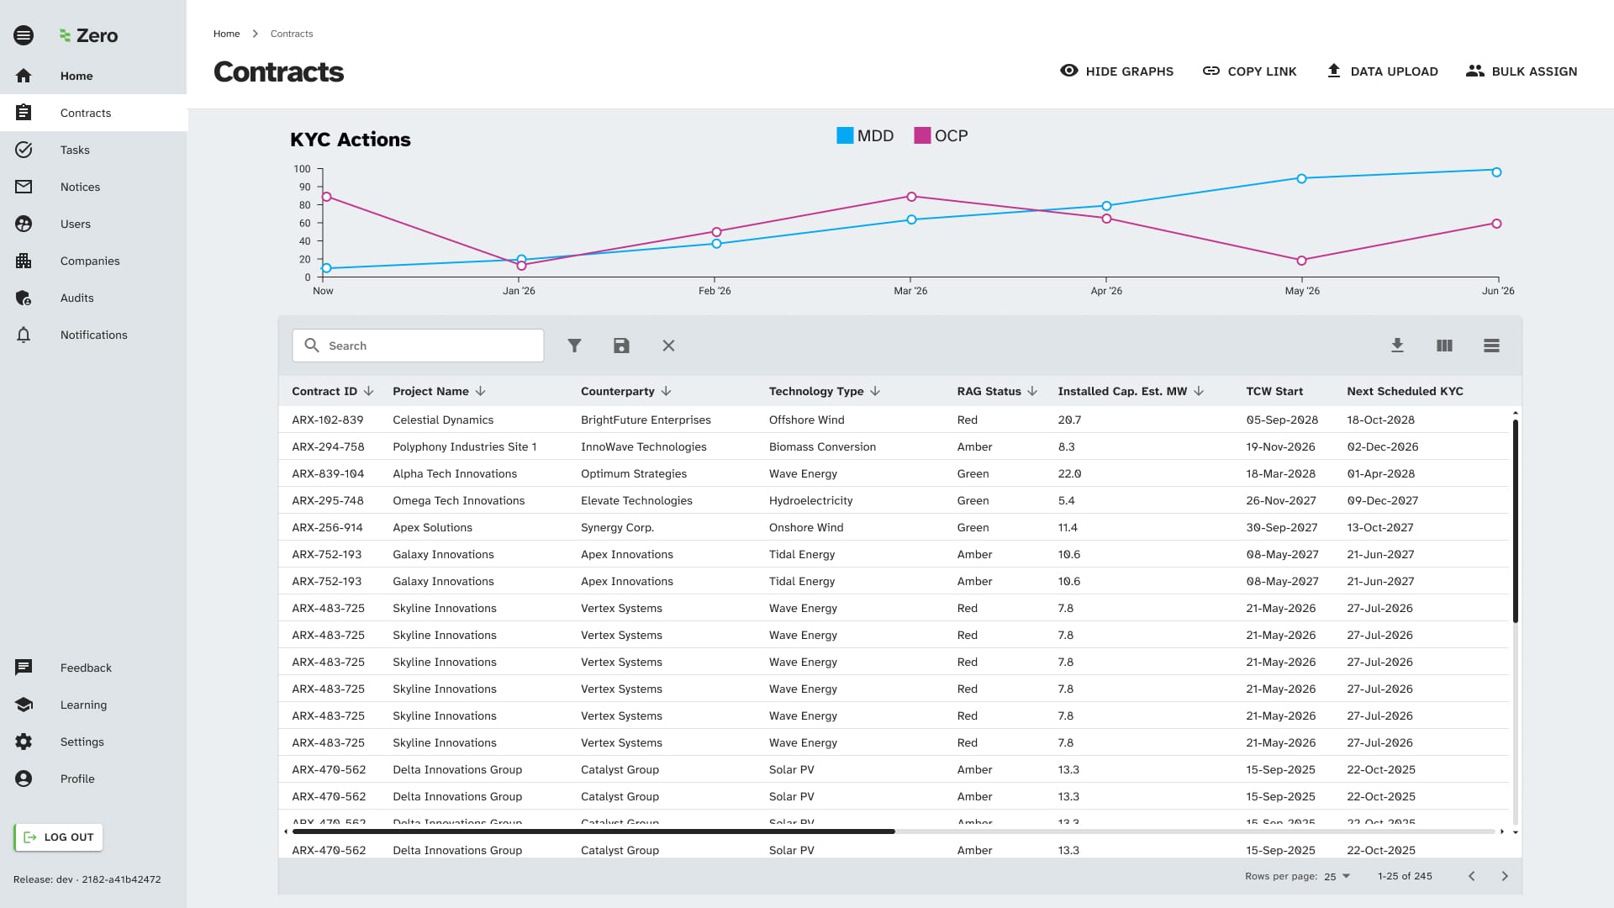Toggle the OCP series in chart legend
This screenshot has height=908, width=1614.
(941, 135)
